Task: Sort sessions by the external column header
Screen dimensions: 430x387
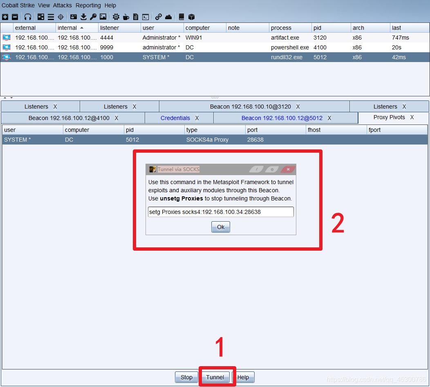Action: pyautogui.click(x=35, y=28)
